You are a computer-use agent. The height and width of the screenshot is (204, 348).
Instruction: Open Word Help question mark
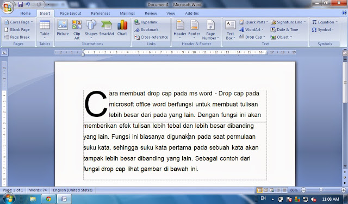click(x=344, y=13)
